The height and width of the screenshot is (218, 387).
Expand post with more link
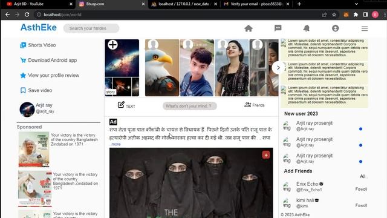(x=115, y=144)
